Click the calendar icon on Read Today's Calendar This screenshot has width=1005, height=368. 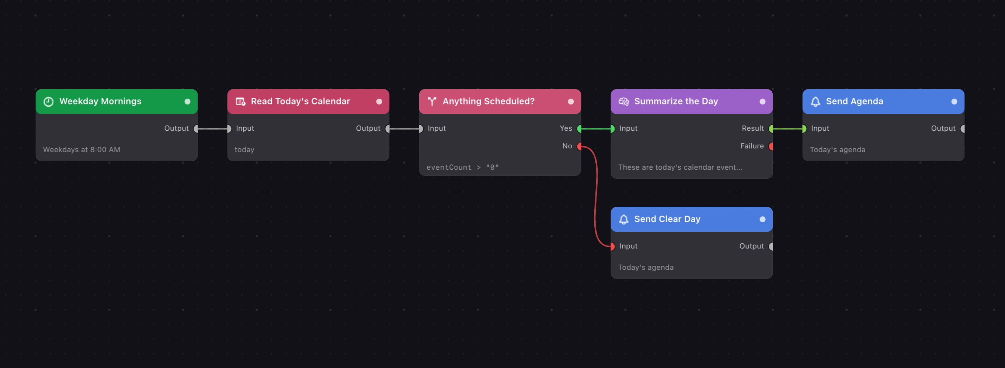(240, 102)
